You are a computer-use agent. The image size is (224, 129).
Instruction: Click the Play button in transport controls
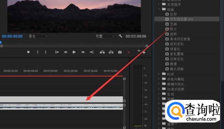74,52
